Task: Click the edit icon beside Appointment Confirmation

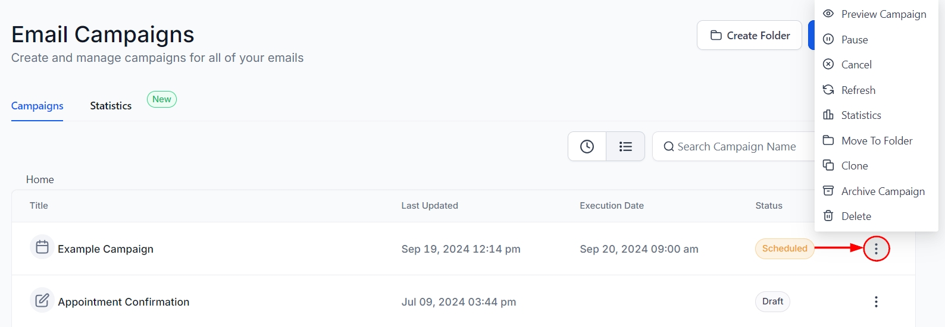Action: click(42, 300)
